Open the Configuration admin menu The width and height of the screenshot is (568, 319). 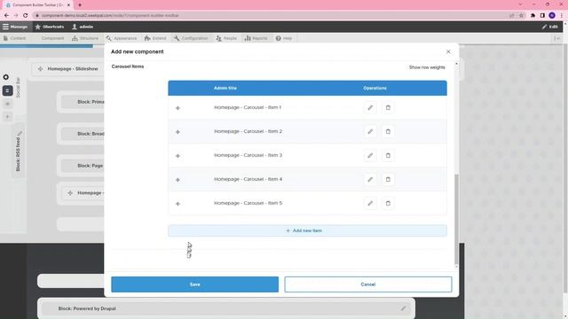[191, 38]
